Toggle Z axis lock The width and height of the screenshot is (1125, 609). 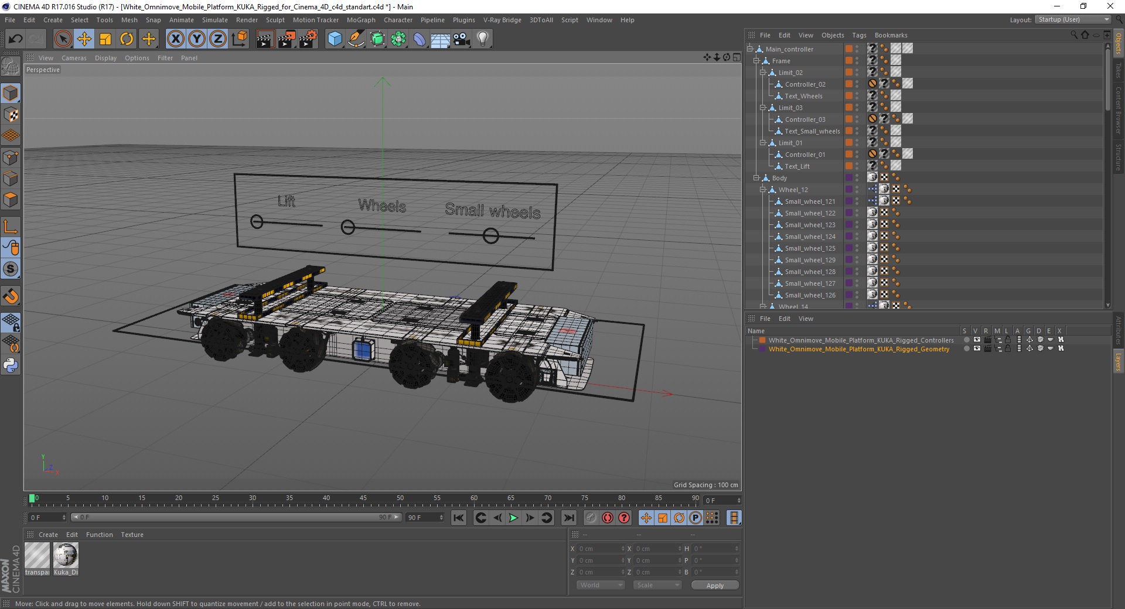[218, 39]
